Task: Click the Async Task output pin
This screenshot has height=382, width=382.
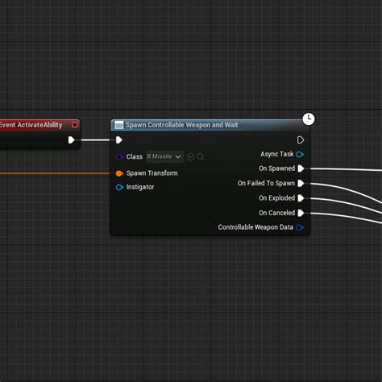Action: (300, 154)
